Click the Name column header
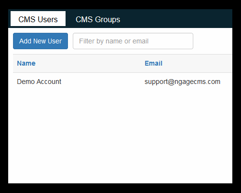This screenshot has width=241, height=193. (26, 63)
